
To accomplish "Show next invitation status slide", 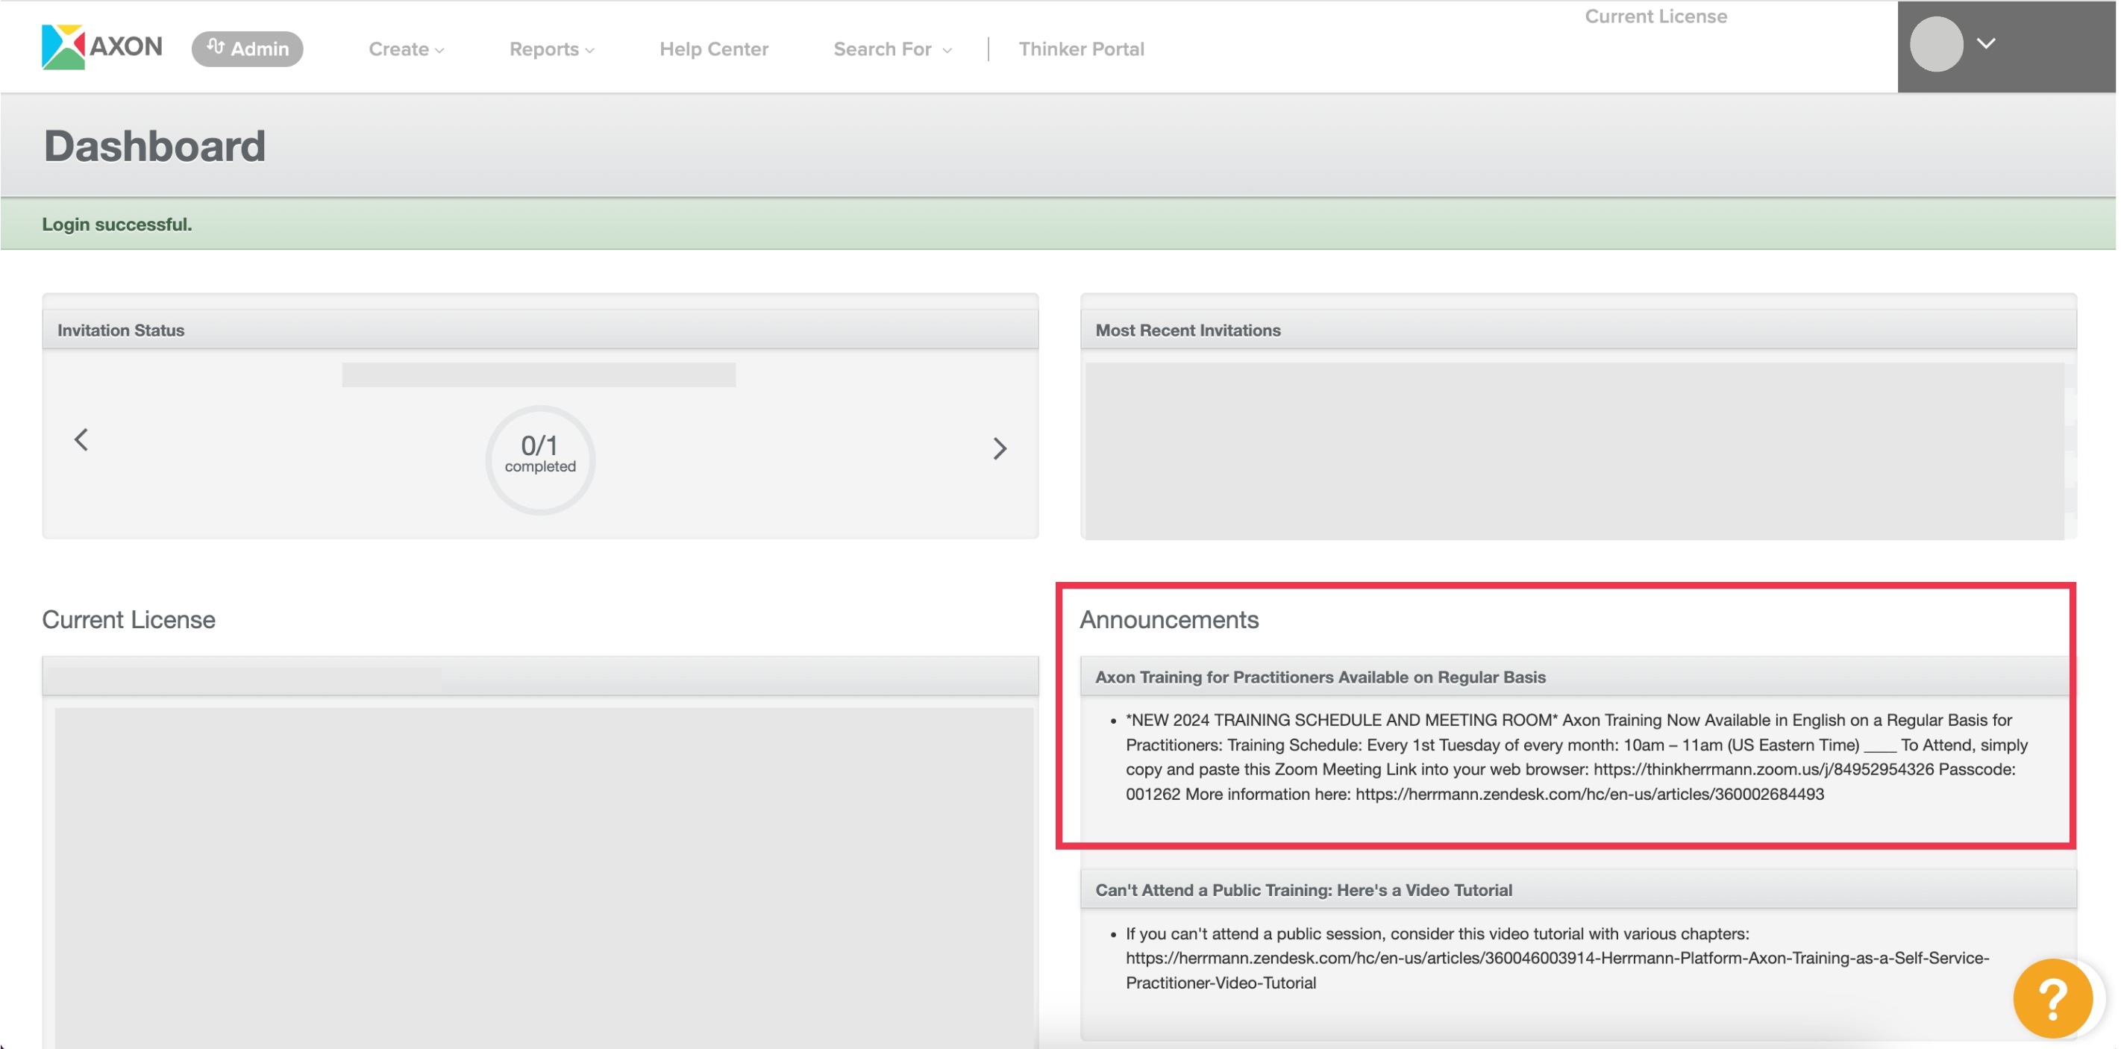I will click(1000, 448).
